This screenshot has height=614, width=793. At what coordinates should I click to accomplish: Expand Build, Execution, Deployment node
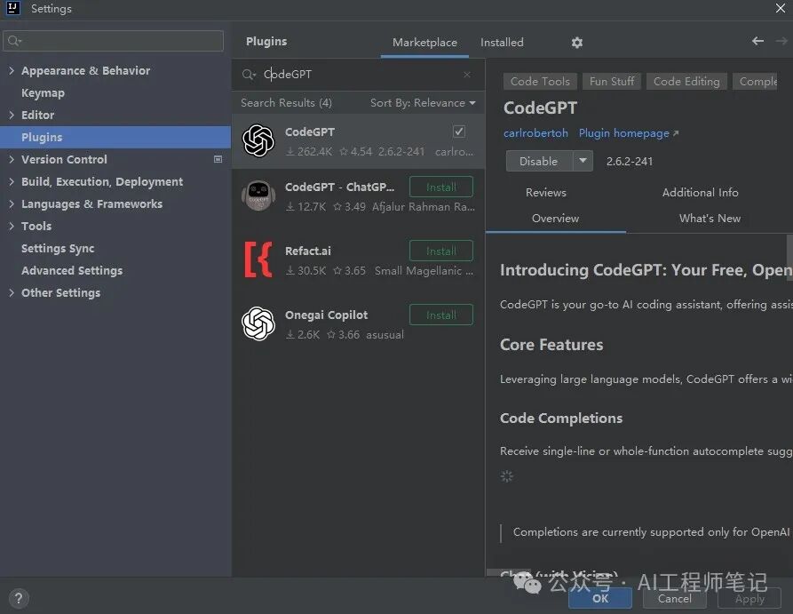click(12, 182)
